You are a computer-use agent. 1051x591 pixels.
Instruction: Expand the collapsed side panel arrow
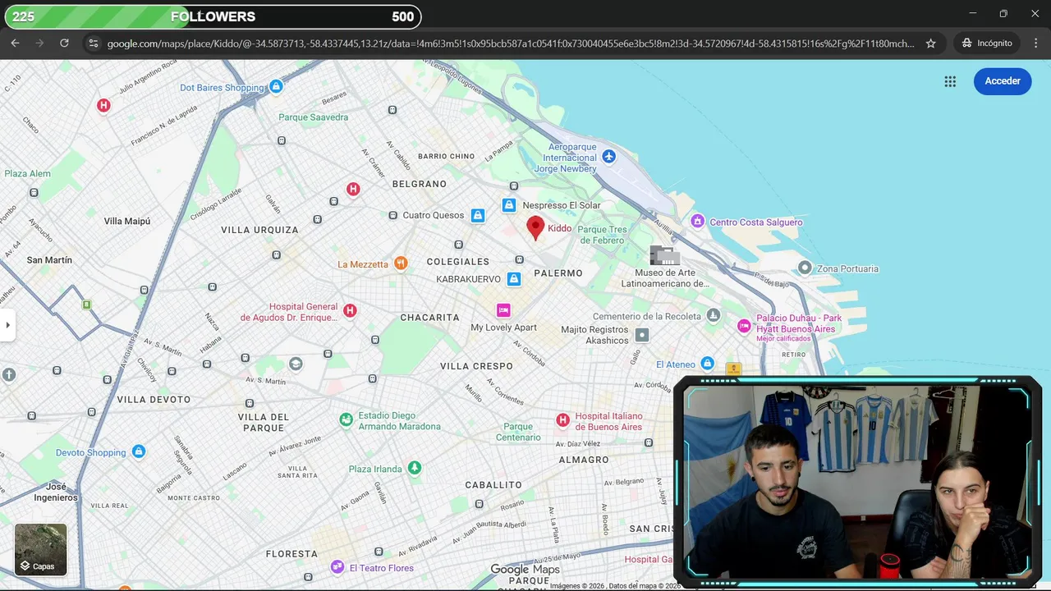7,325
